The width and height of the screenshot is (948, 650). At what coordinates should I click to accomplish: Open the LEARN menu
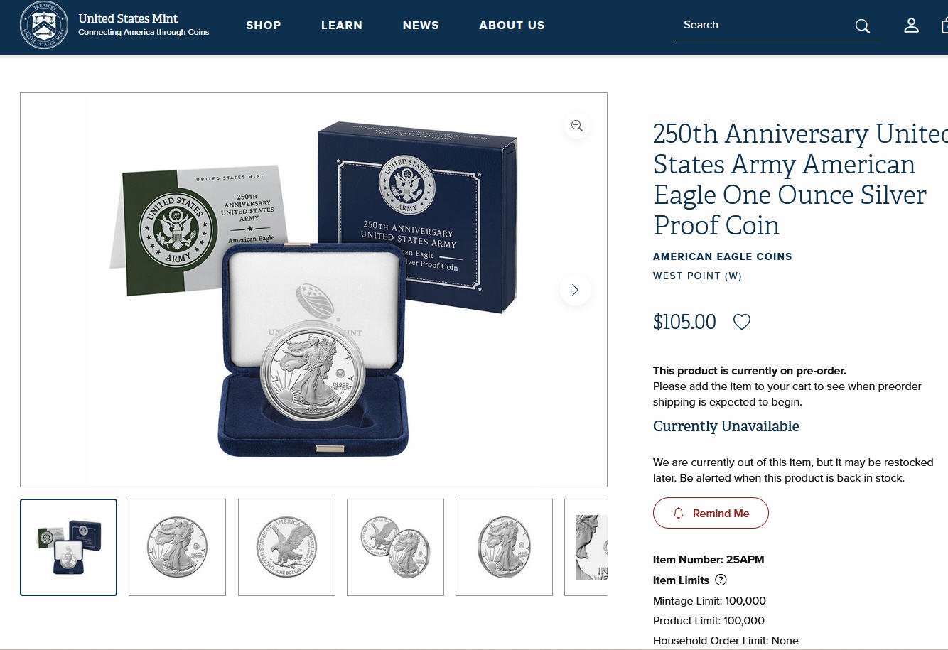(x=342, y=25)
